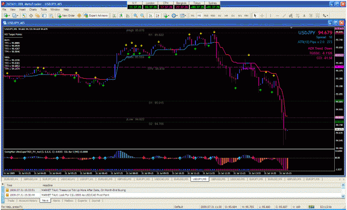Toggle Chart Shift from right border
347x210 pixels.
(157, 16)
